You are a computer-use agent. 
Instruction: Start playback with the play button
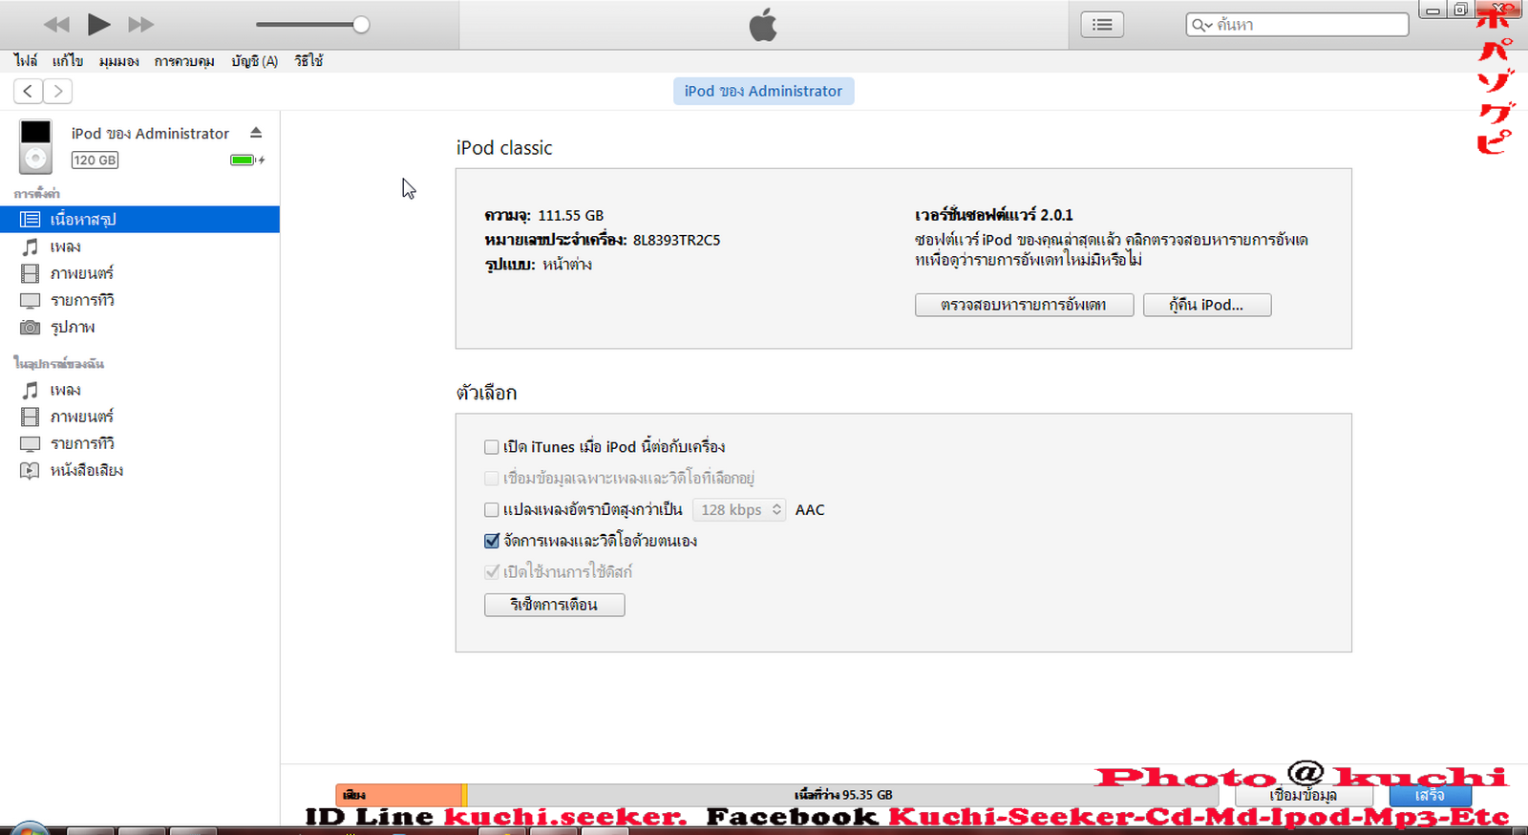point(98,24)
